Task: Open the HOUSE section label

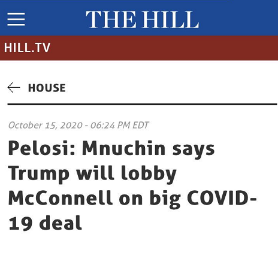Action: point(47,88)
